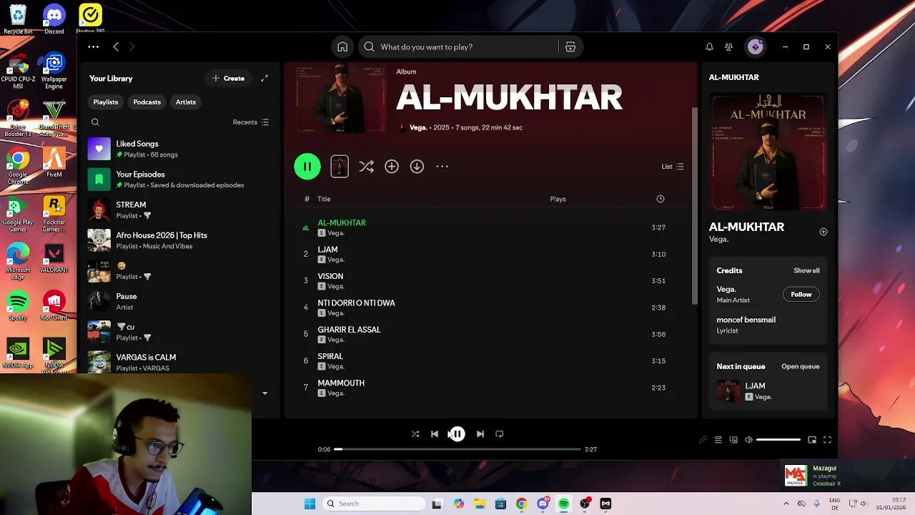915x515 pixels.
Task: Click the album preview thumbnail button
Action: point(340,167)
